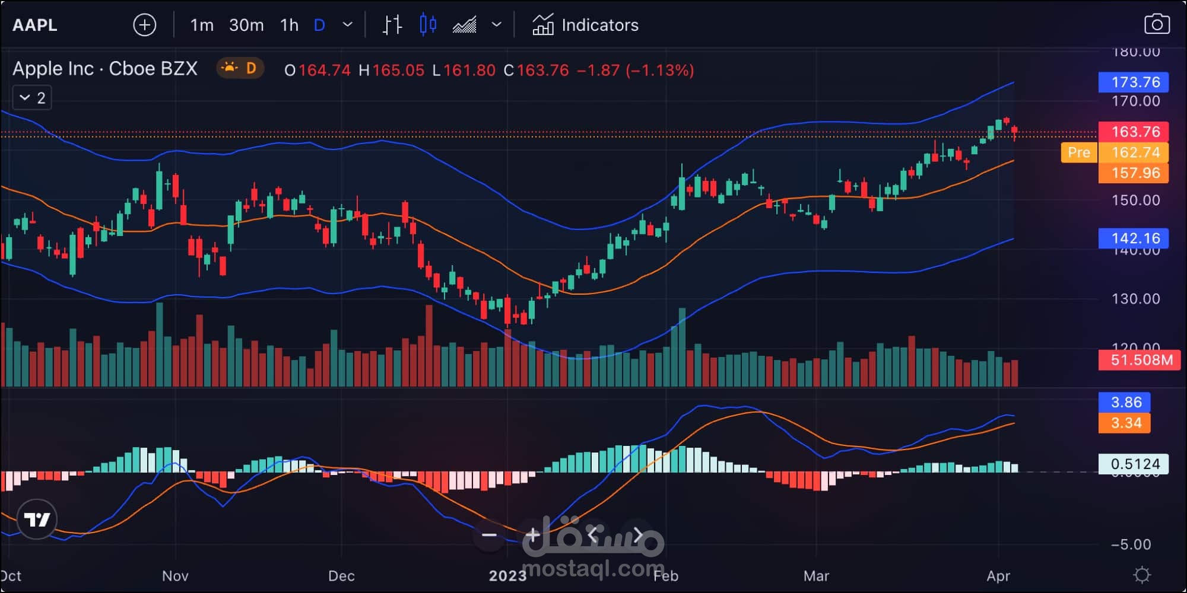Click the 150.00 price scale value
The image size is (1187, 593).
pos(1135,200)
